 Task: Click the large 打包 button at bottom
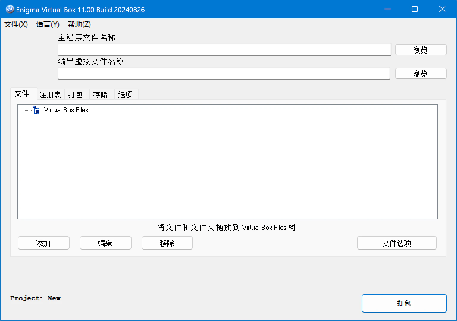(404, 303)
